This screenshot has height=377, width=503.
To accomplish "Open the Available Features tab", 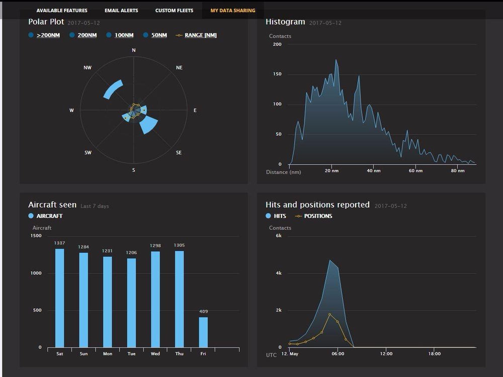I will [x=62, y=11].
